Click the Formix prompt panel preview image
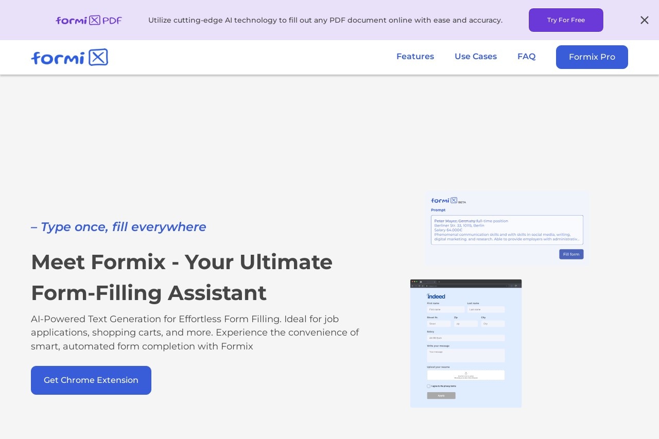 click(x=507, y=229)
